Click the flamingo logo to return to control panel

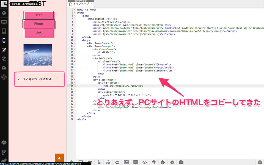click(x=4, y=4)
